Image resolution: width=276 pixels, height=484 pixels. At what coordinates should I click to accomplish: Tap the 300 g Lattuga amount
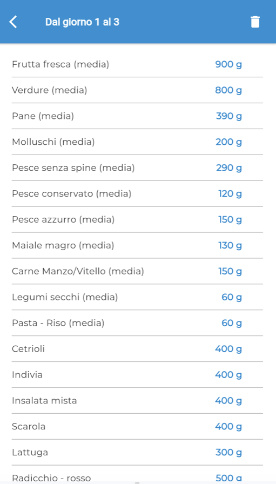tap(229, 453)
